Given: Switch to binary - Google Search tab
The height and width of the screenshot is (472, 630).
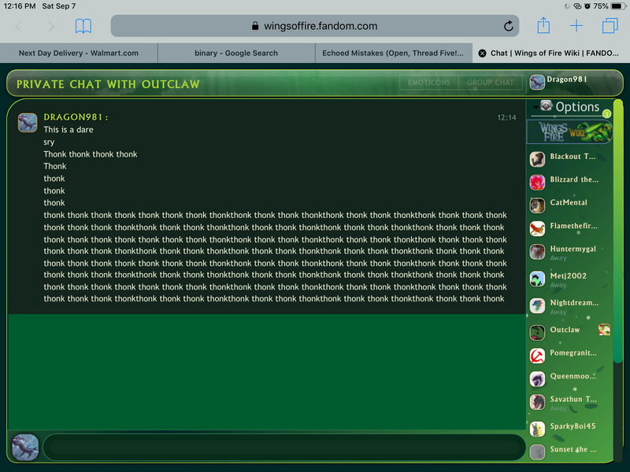Looking at the screenshot, I should 236,53.
